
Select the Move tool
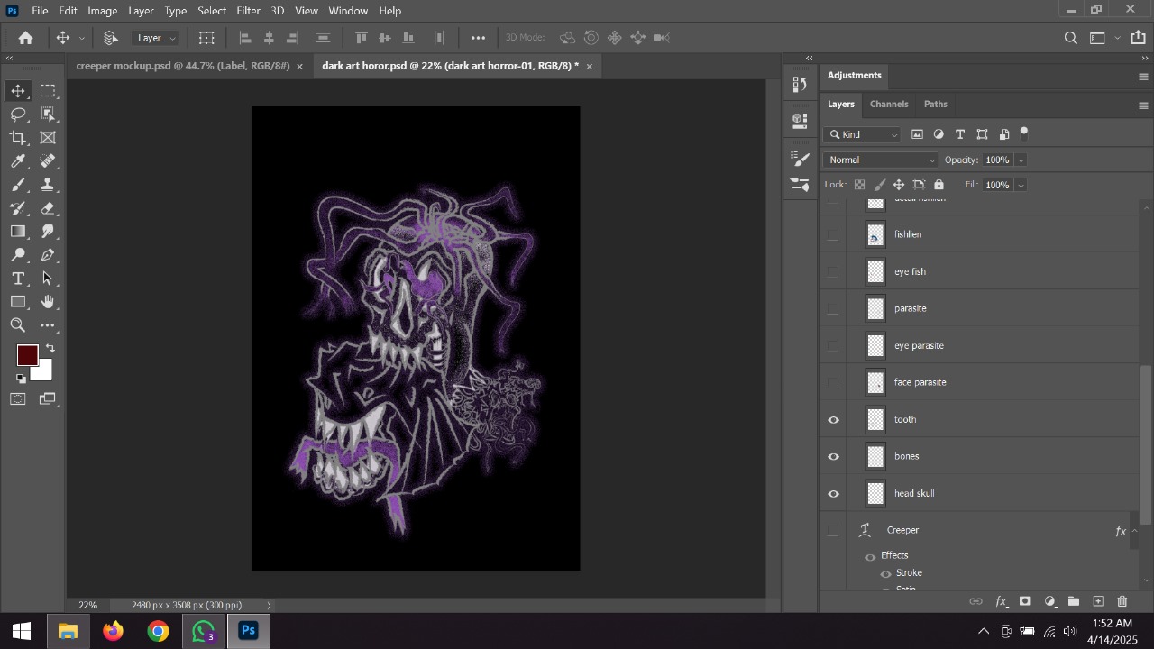pos(18,91)
